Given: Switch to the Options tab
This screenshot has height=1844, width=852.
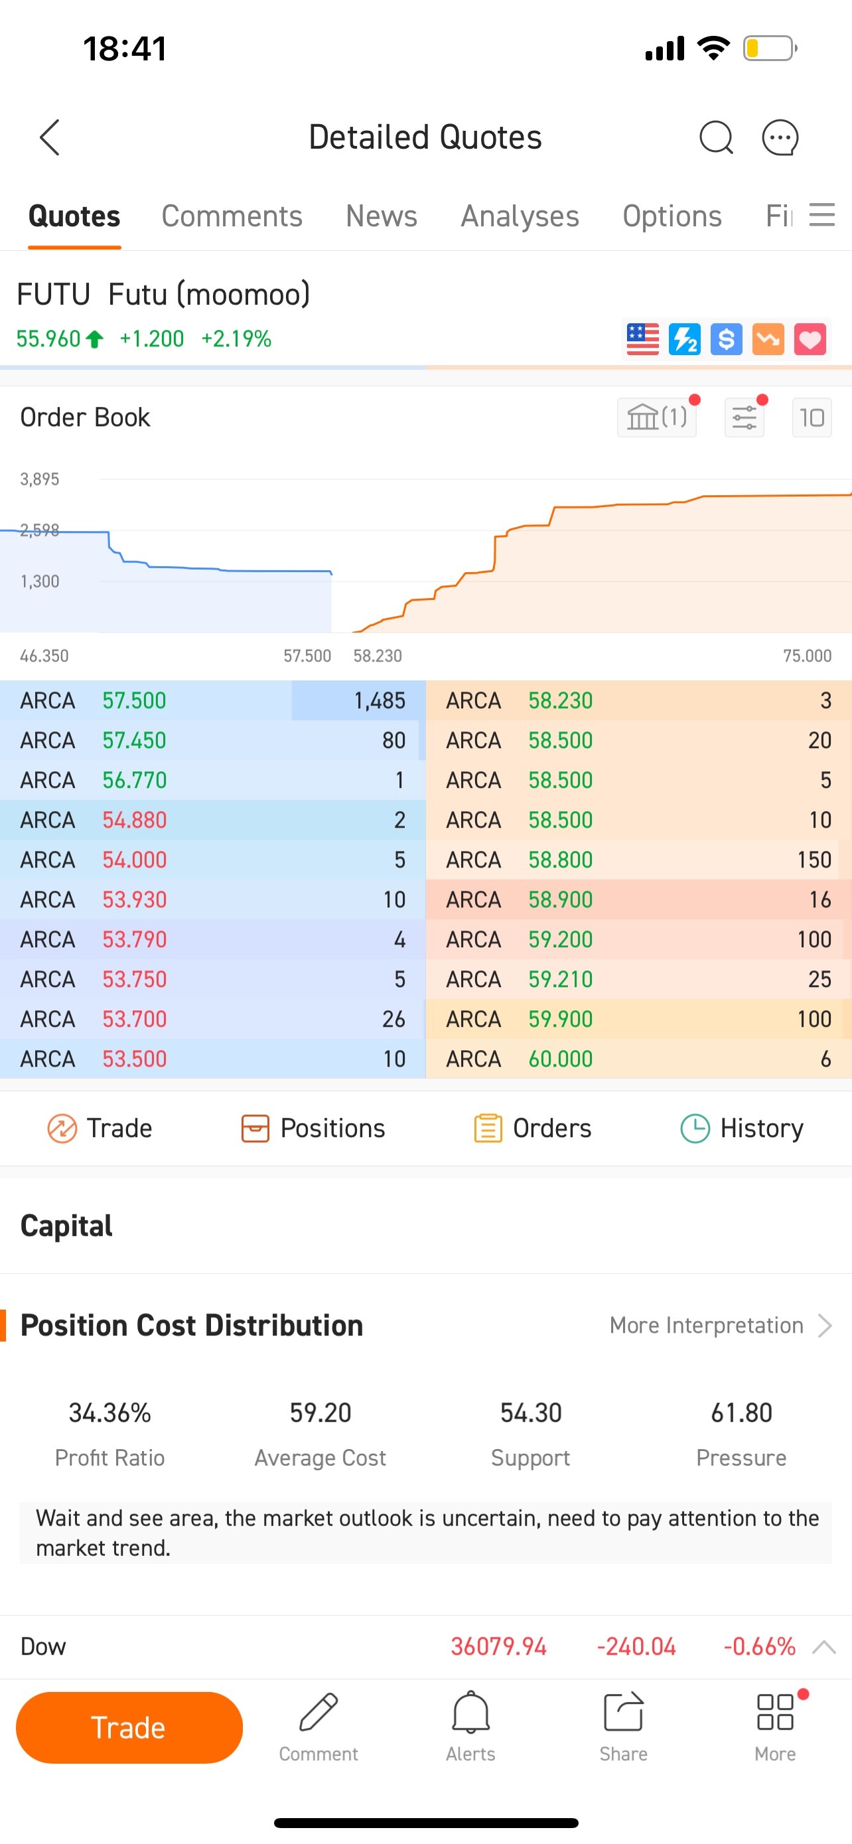Looking at the screenshot, I should 672,216.
